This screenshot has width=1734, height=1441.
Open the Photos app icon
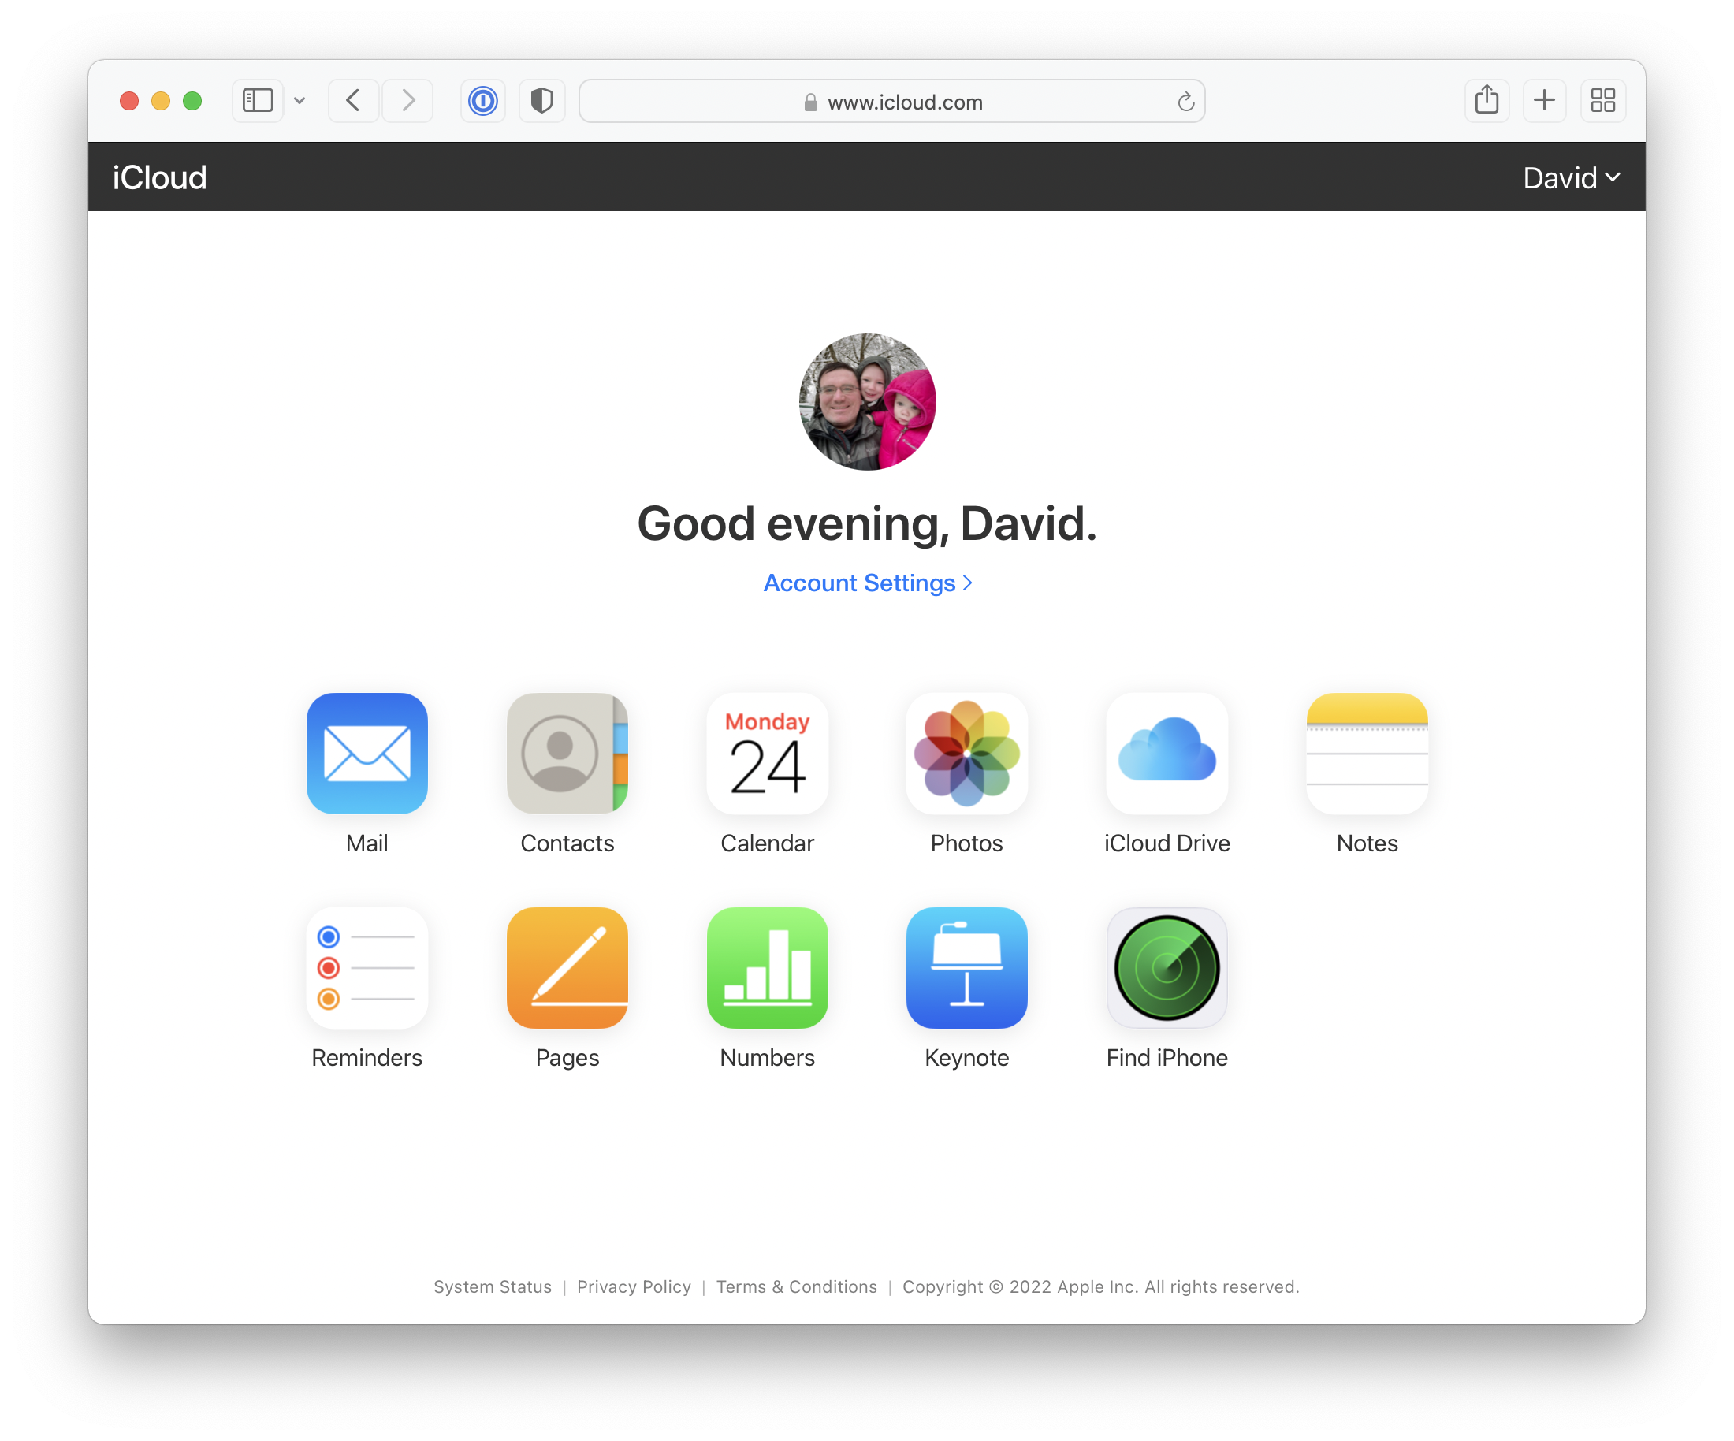(x=967, y=753)
